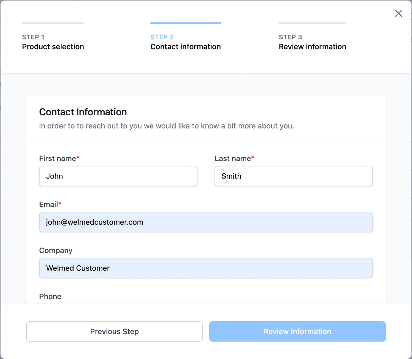Select the Step 2 Contact information tab
This screenshot has height=359, width=412.
pyautogui.click(x=185, y=42)
